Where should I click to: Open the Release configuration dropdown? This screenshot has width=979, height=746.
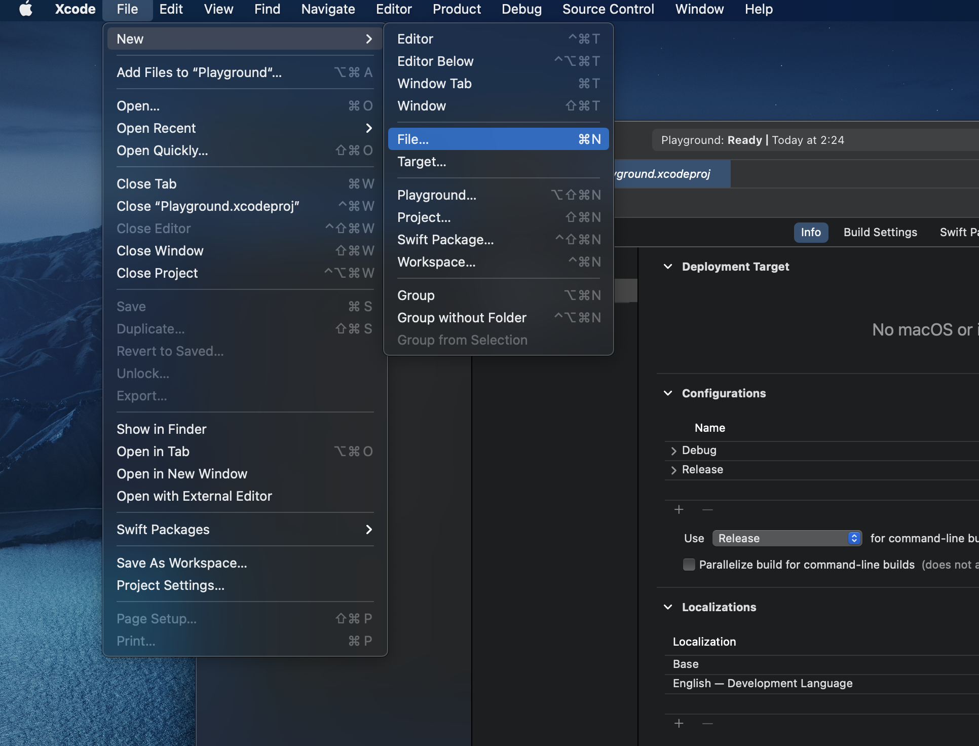click(787, 538)
